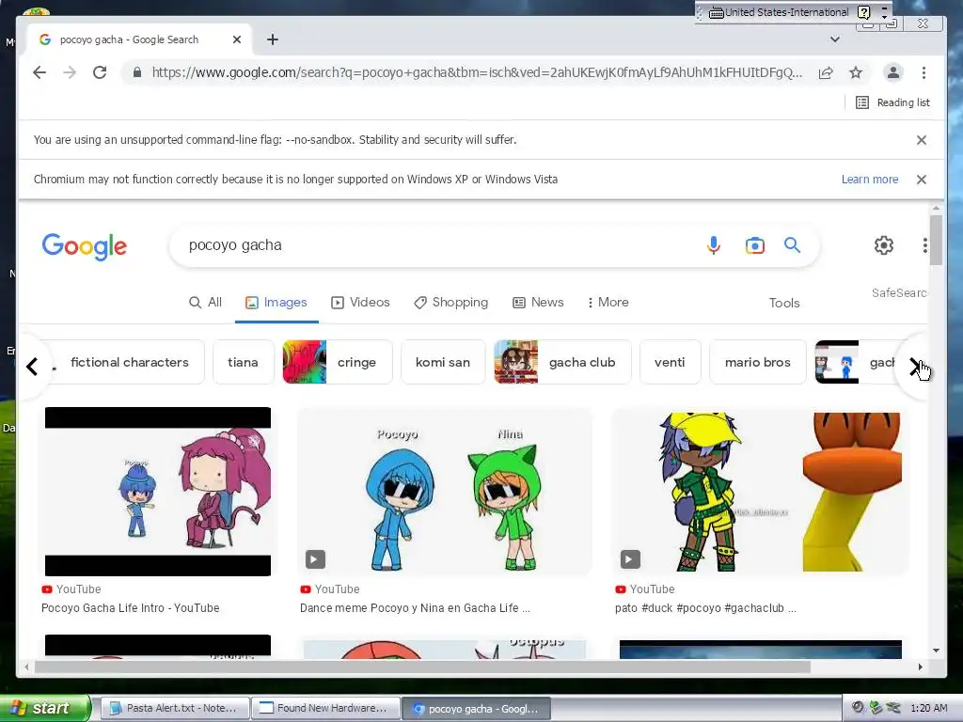Click the padlock site security icon
Screen dimensions: 963x722
pyautogui.click(x=137, y=72)
